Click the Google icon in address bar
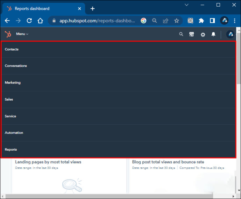 point(144,21)
